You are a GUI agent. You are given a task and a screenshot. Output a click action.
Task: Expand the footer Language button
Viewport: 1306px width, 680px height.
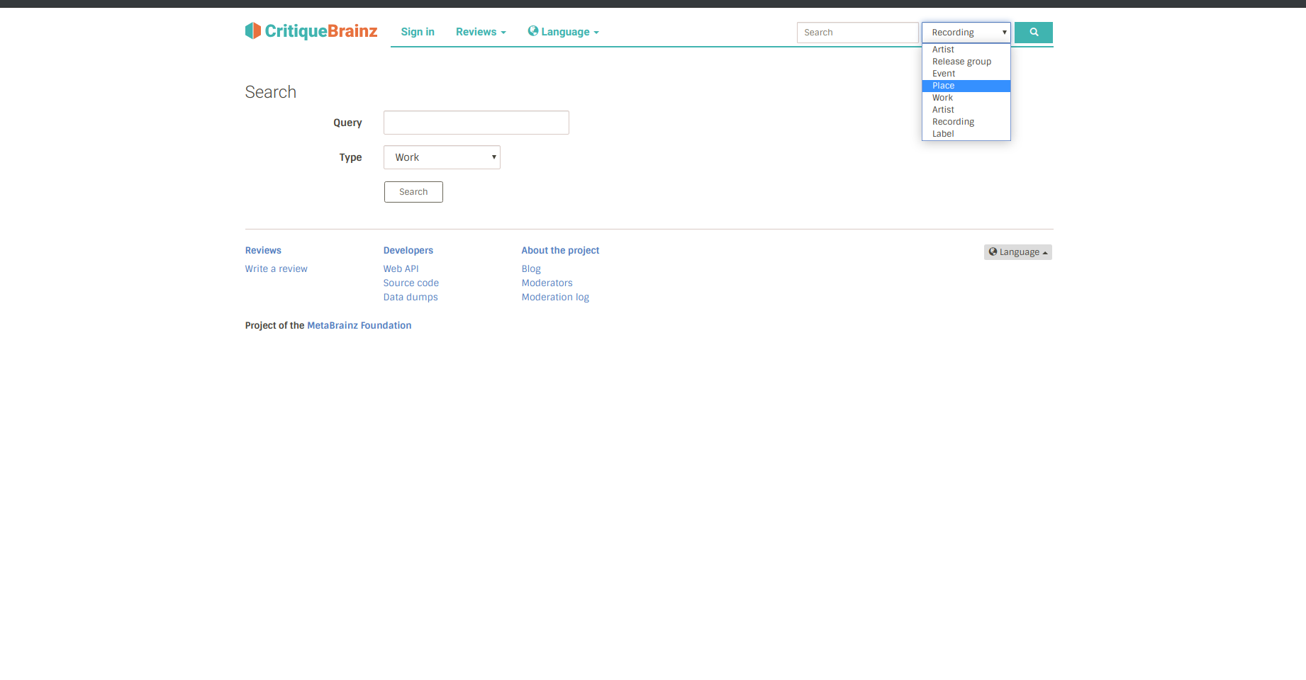tap(1017, 252)
